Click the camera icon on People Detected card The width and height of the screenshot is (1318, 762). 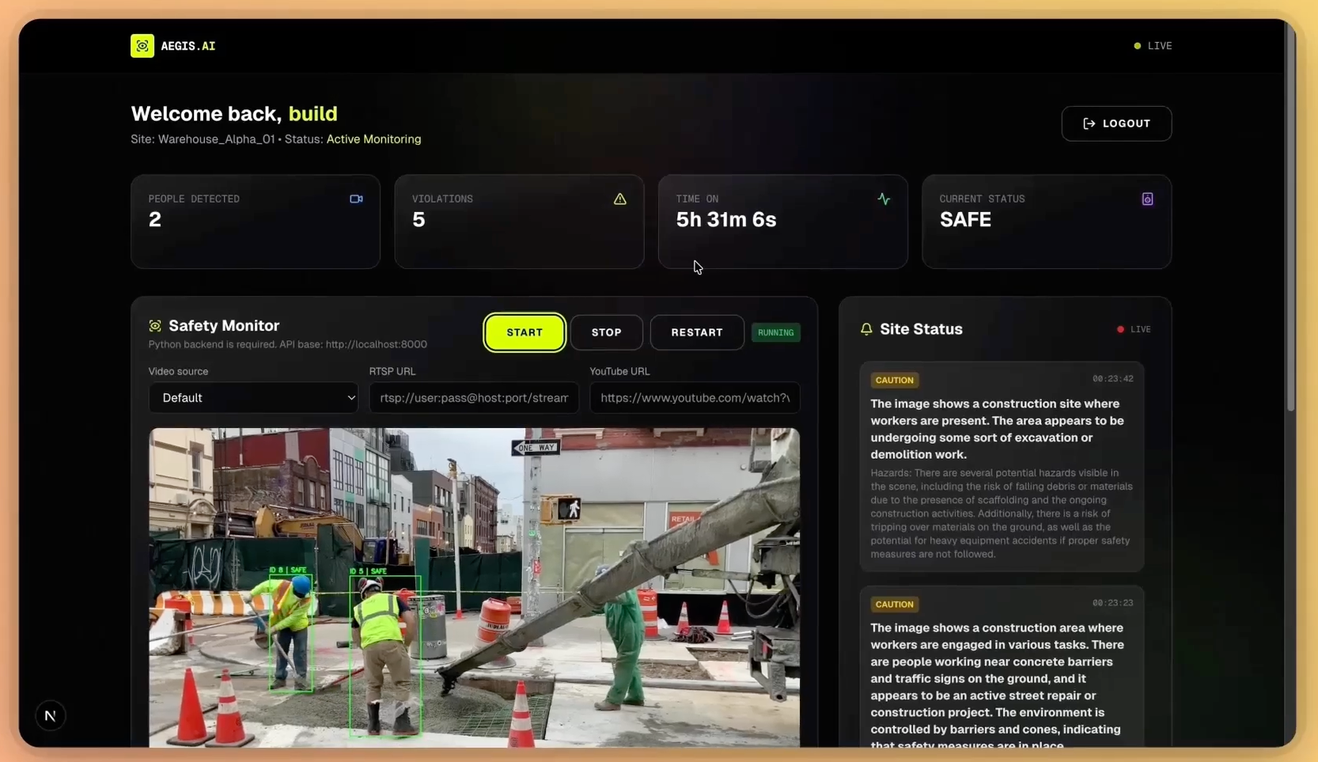click(357, 199)
